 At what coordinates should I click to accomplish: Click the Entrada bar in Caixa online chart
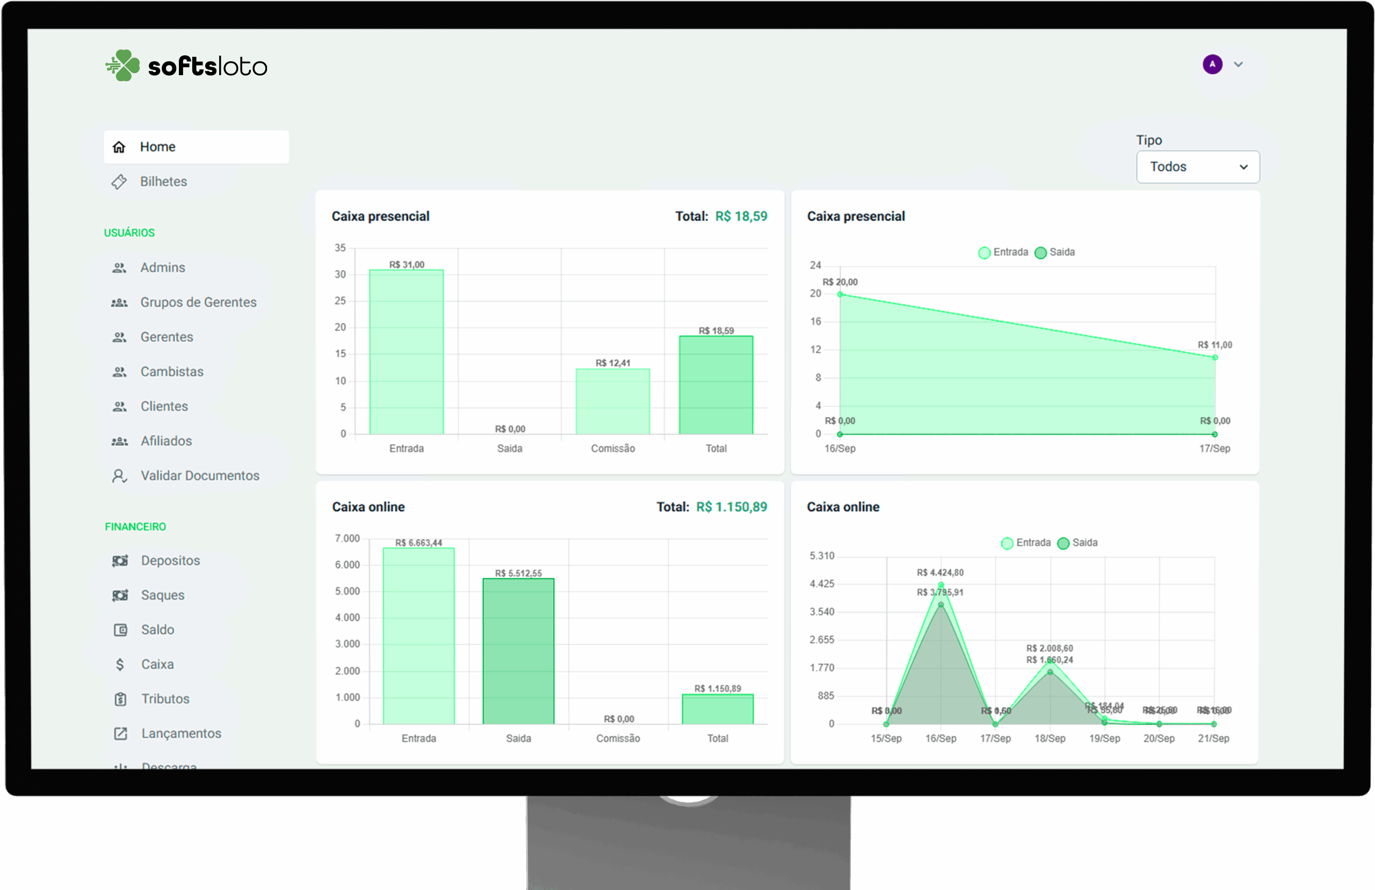click(418, 636)
